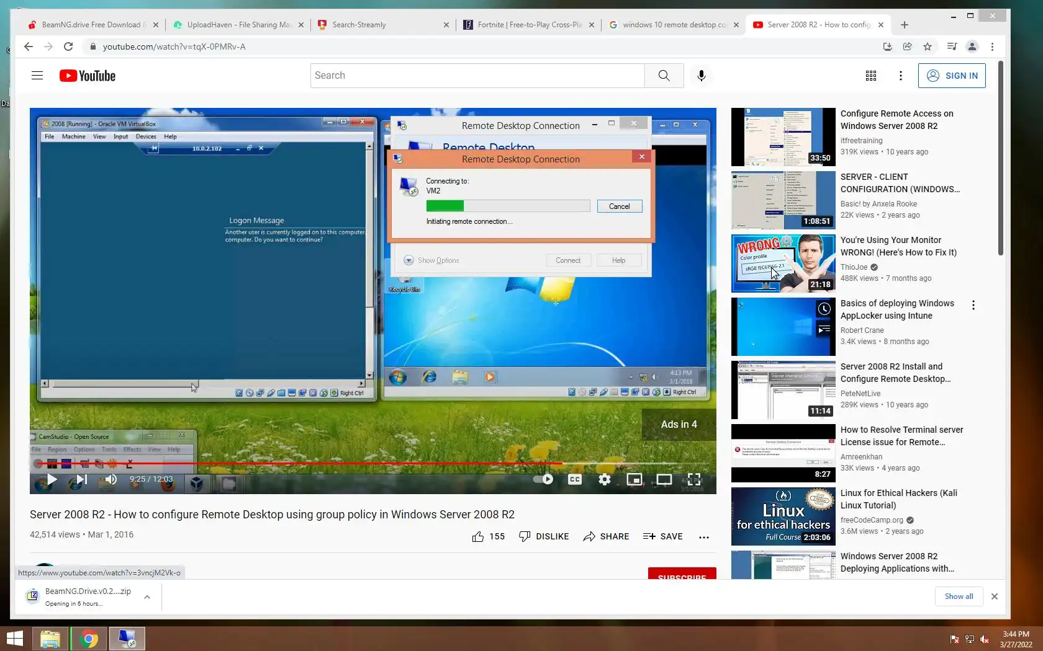
Task: Dislike this video
Action: pyautogui.click(x=544, y=536)
